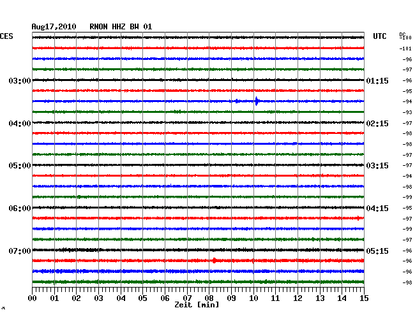Screen dimensions: 415x315
Task: Click minute axis tick label 14
Action: pyautogui.click(x=342, y=298)
